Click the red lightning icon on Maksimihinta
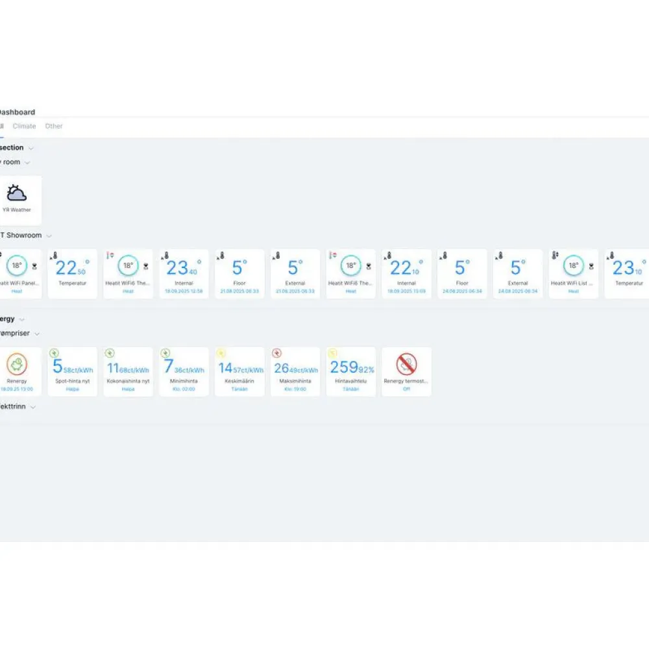Viewport: 649px width, 649px height. point(277,353)
